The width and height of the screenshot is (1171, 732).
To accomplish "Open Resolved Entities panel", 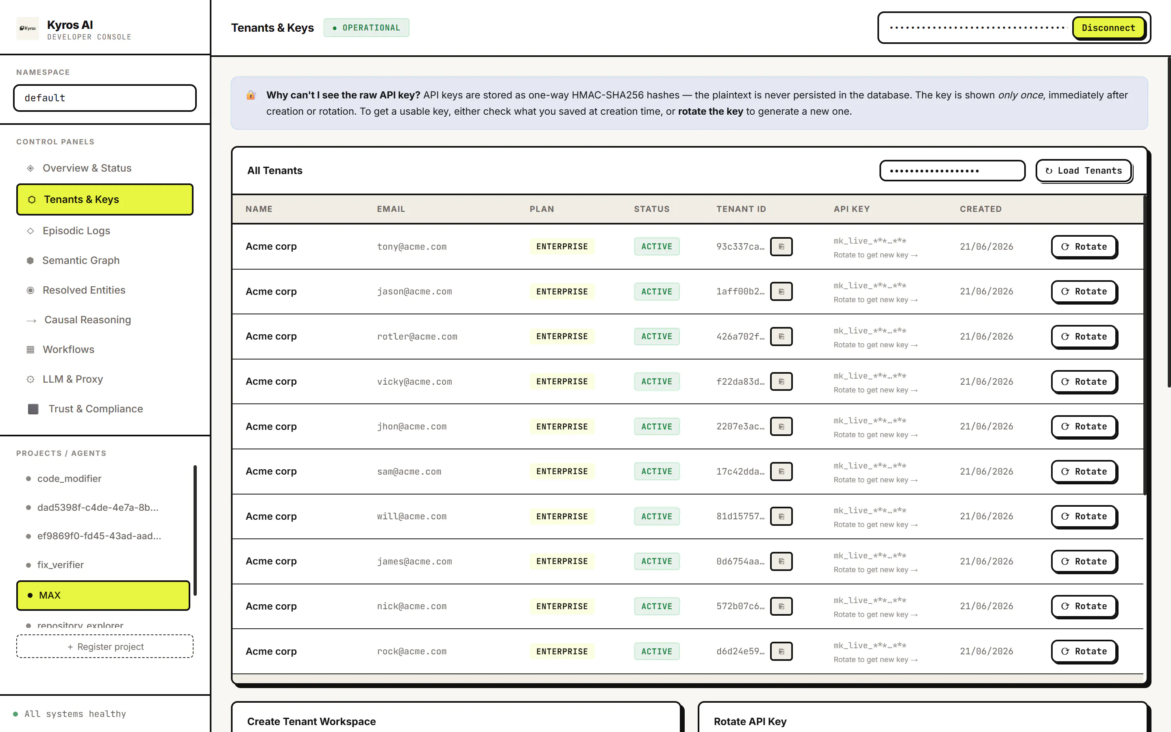I will (105, 290).
